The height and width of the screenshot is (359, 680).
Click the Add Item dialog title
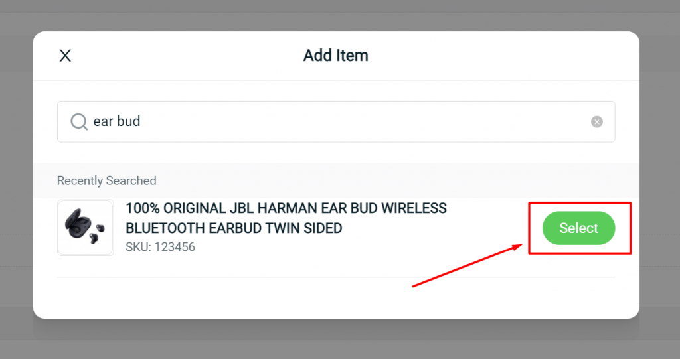click(335, 56)
